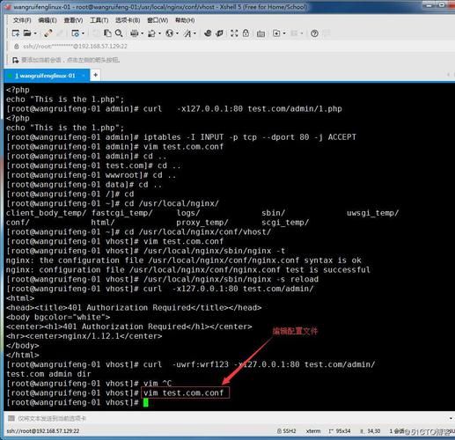Click the status bar ssh://root@192.168.57.129:22 text
The height and width of the screenshot is (440, 455).
click(x=43, y=431)
